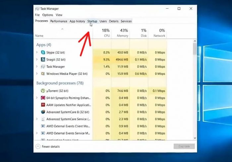
Task: Click the scrollbar up arrow
Action: [x=195, y=41]
